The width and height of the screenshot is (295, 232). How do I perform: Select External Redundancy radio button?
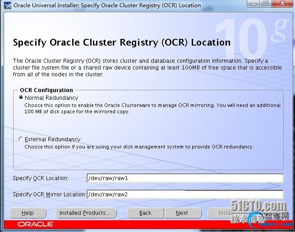(x=21, y=139)
